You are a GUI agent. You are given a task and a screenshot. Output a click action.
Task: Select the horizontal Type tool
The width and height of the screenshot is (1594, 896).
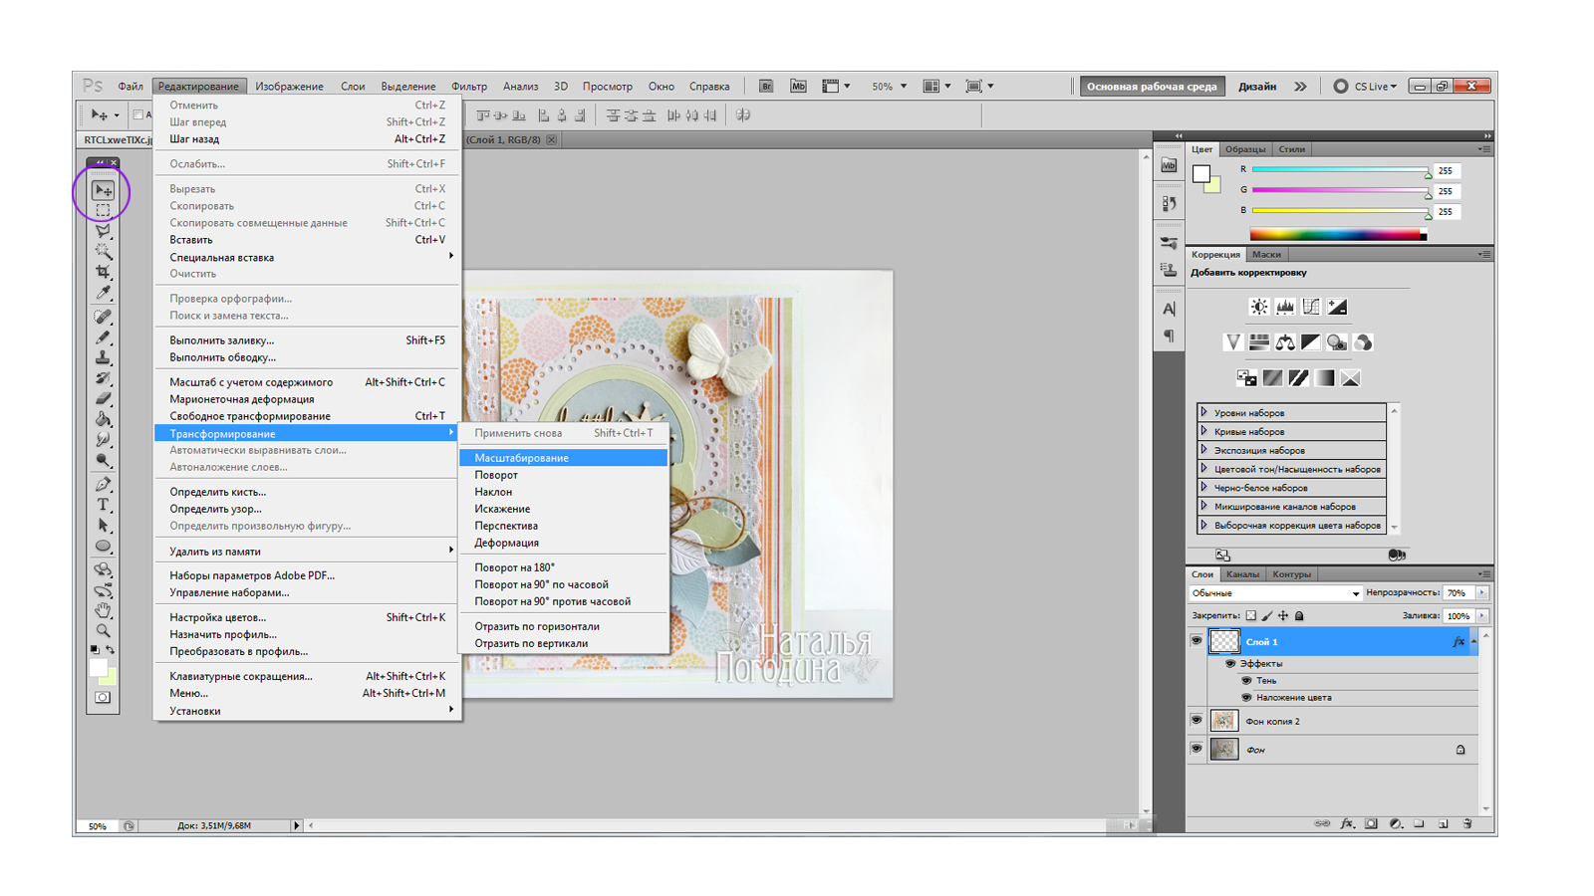(103, 505)
